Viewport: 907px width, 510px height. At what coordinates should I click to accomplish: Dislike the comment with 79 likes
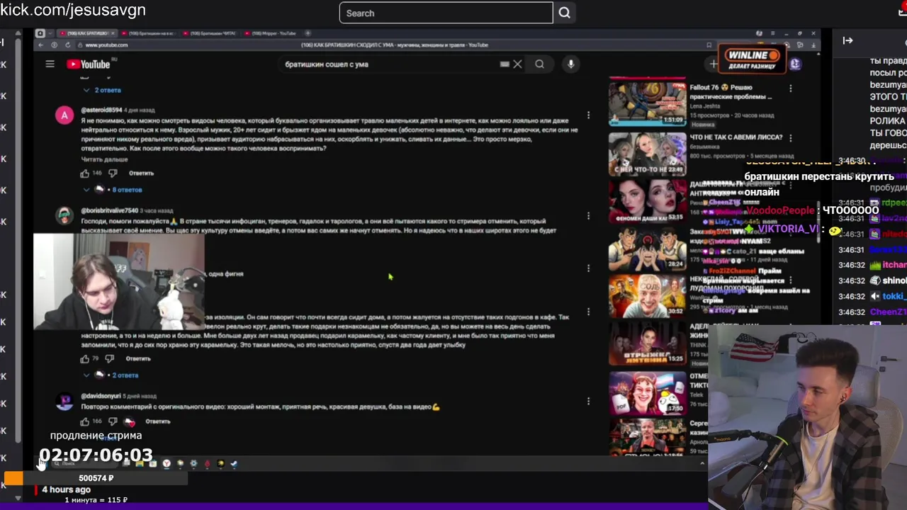coord(109,358)
